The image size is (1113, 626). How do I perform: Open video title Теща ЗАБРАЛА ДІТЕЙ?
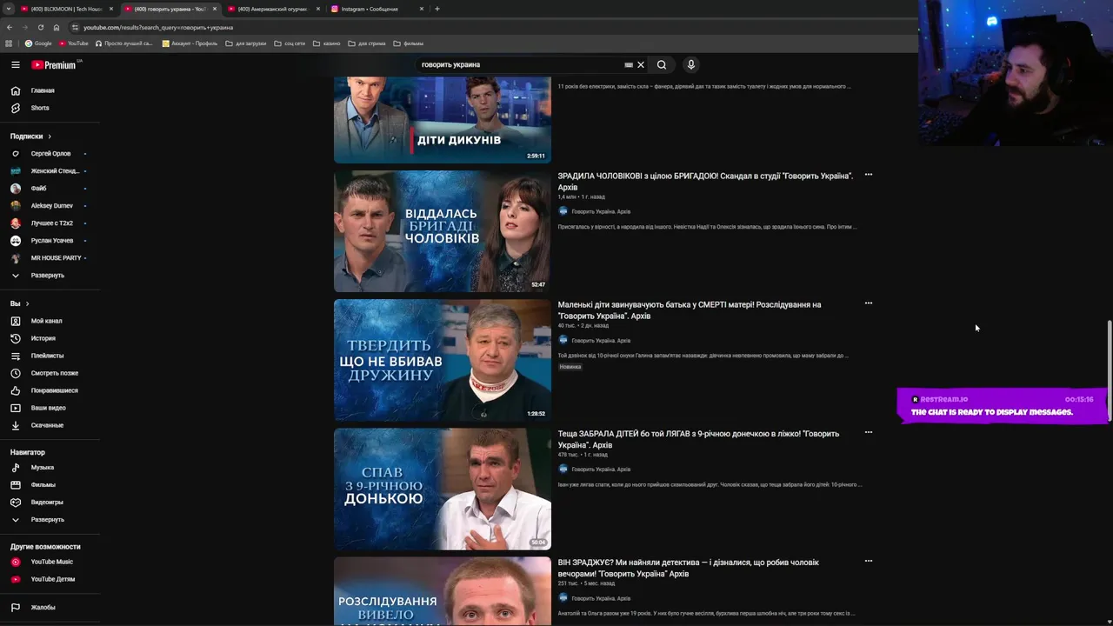(x=698, y=439)
